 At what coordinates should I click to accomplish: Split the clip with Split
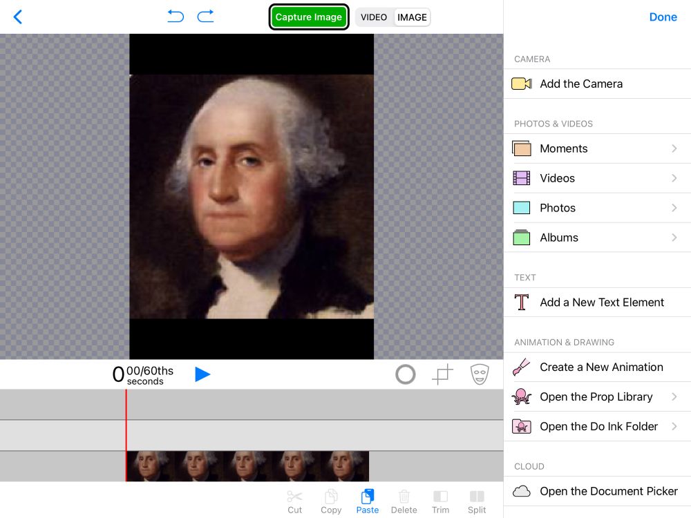pyautogui.click(x=476, y=501)
